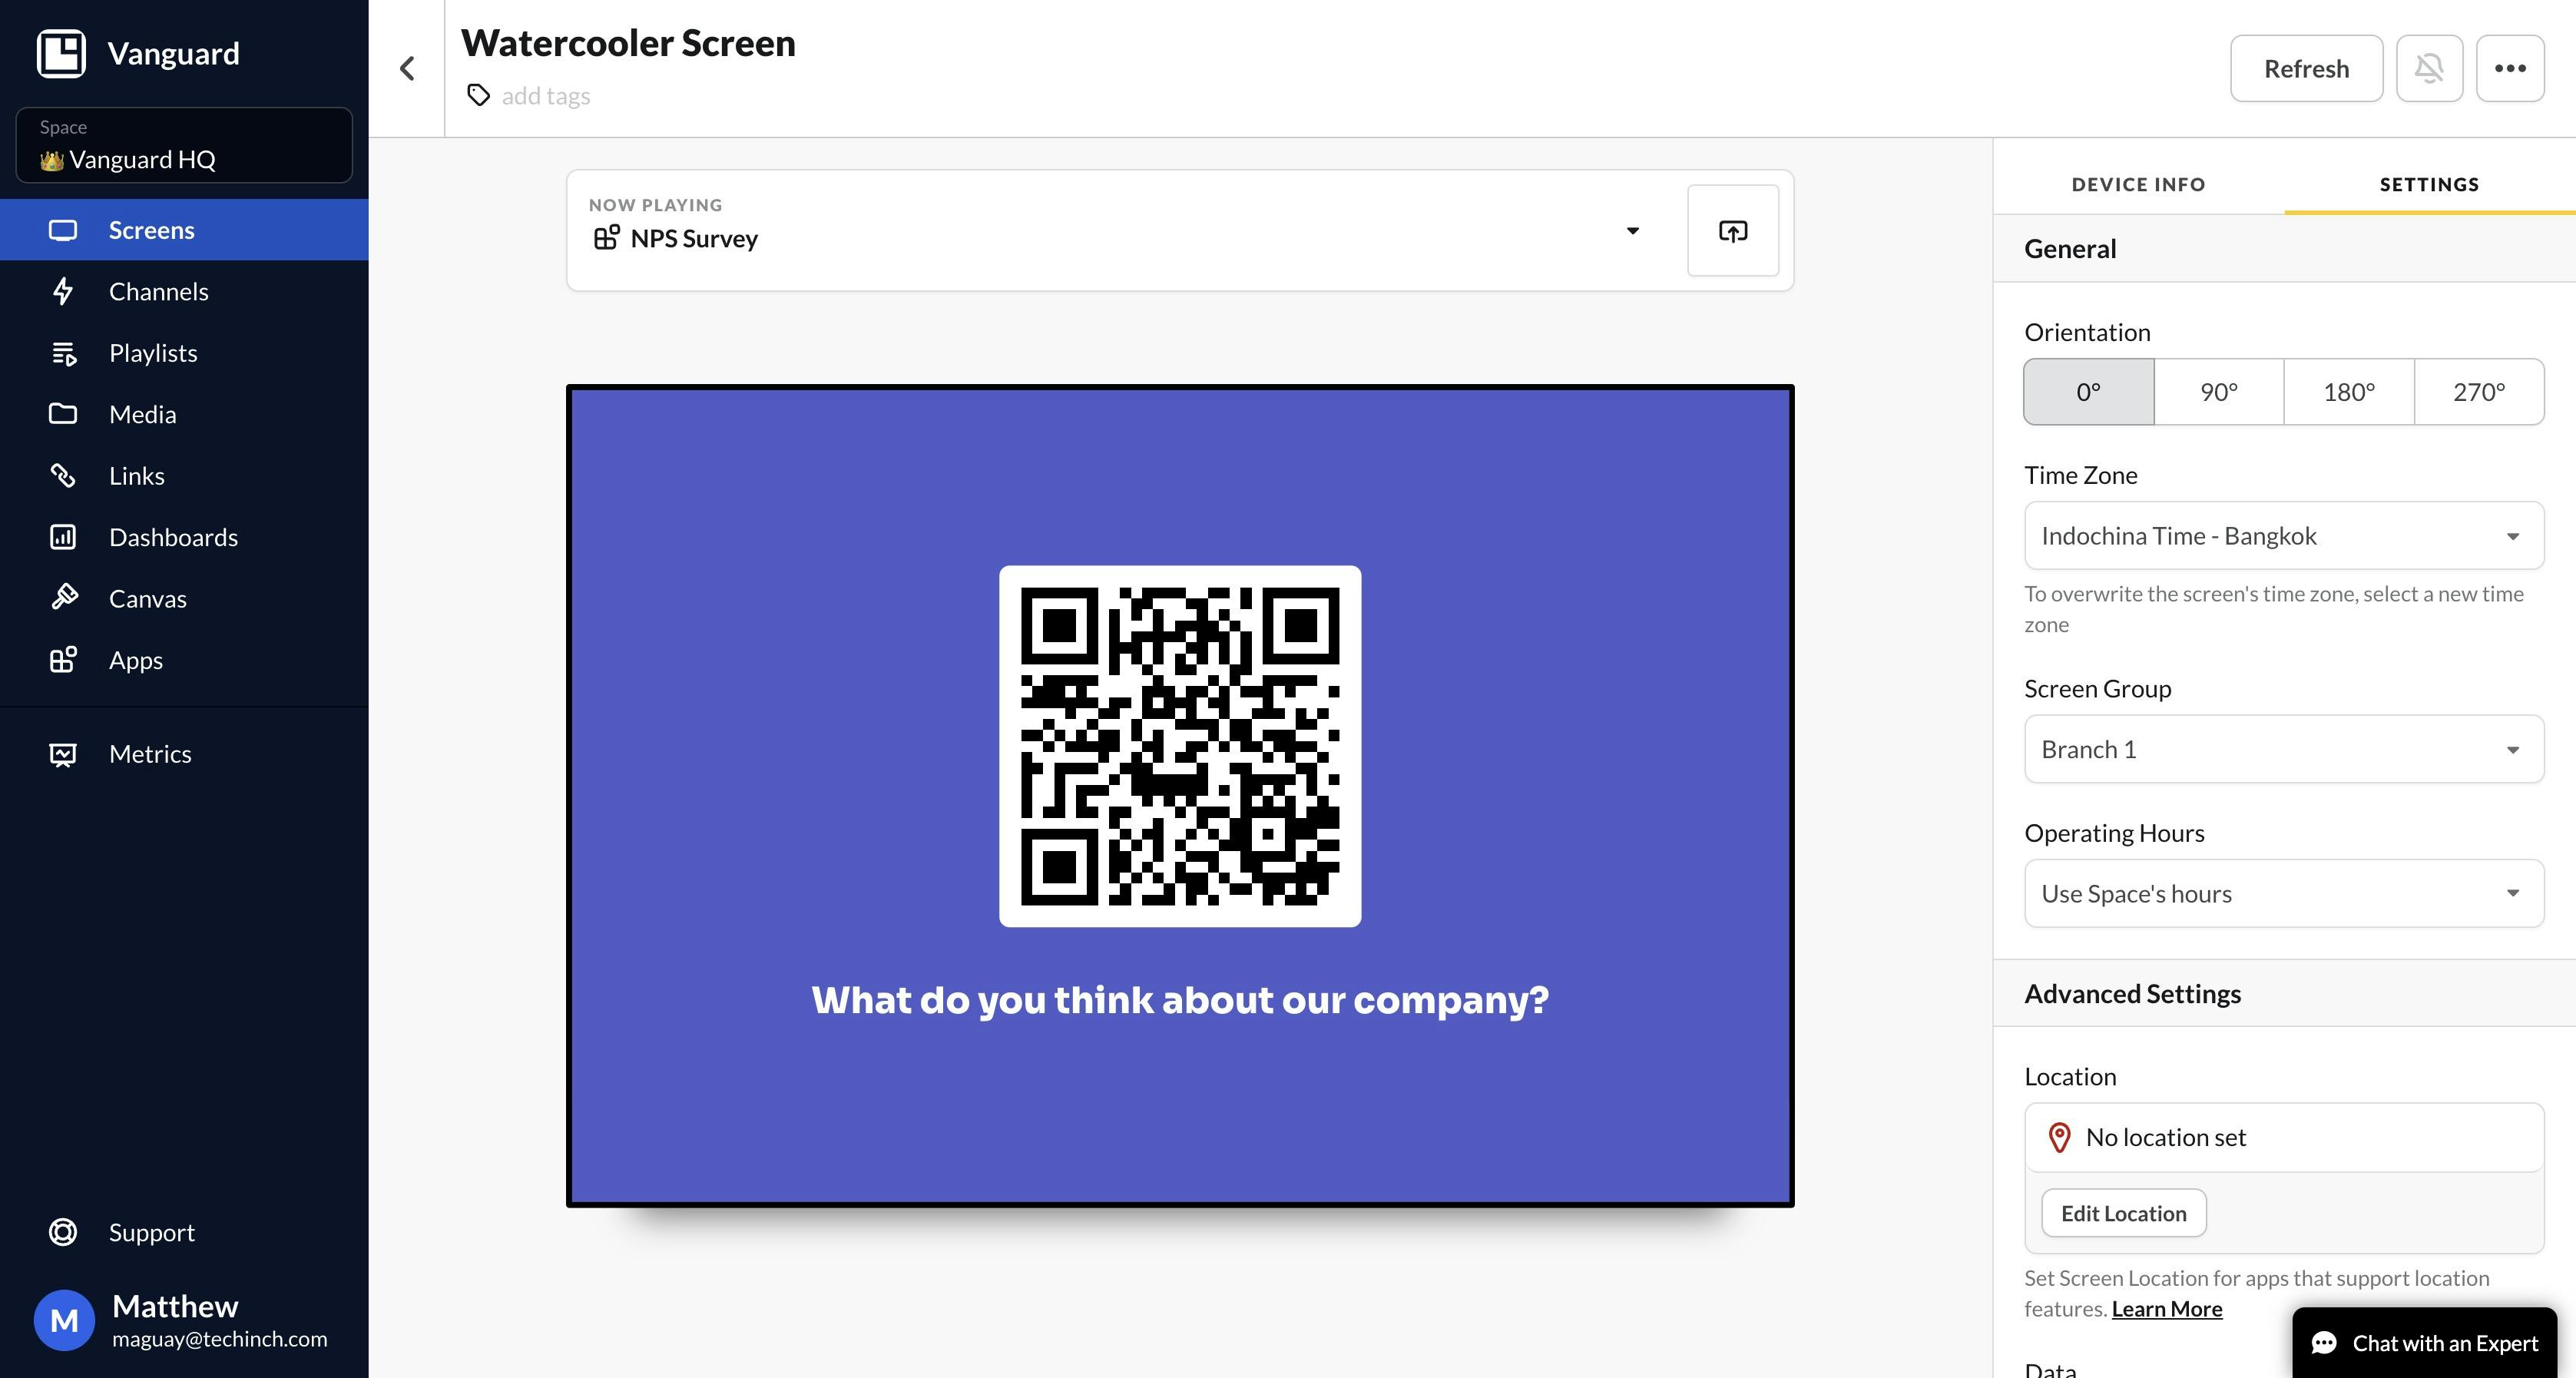Expand the Time Zone dropdown
The width and height of the screenshot is (2576, 1378).
pos(2283,536)
